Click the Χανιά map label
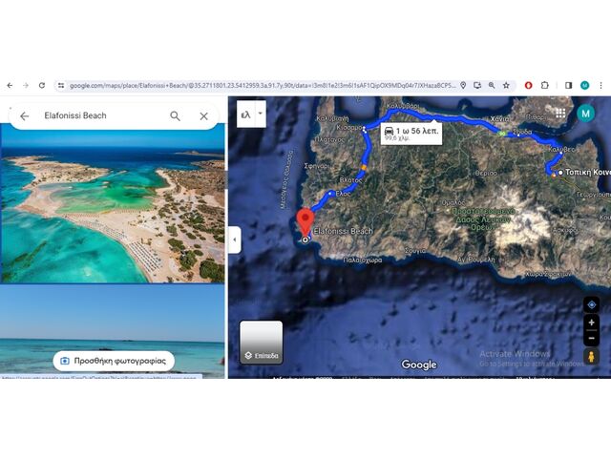The width and height of the screenshot is (611, 458). click(x=500, y=118)
